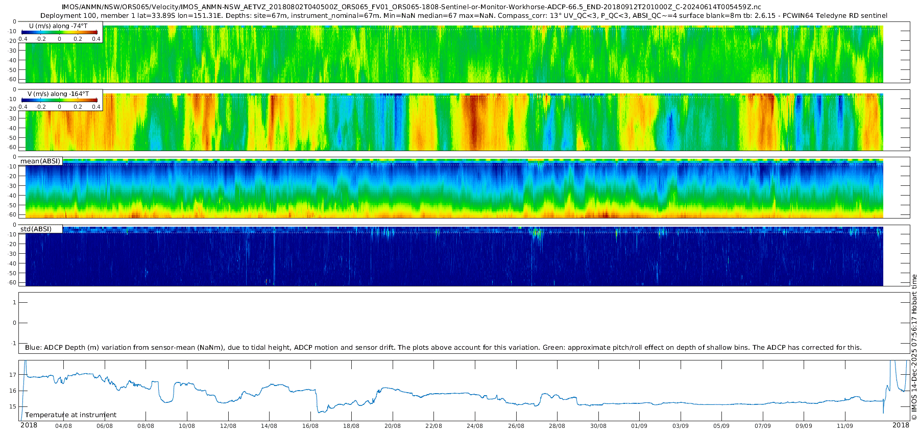Viewport: 919px width, 434px height.
Task: Click the 'Temperature at instrument' label
Action: coord(70,415)
